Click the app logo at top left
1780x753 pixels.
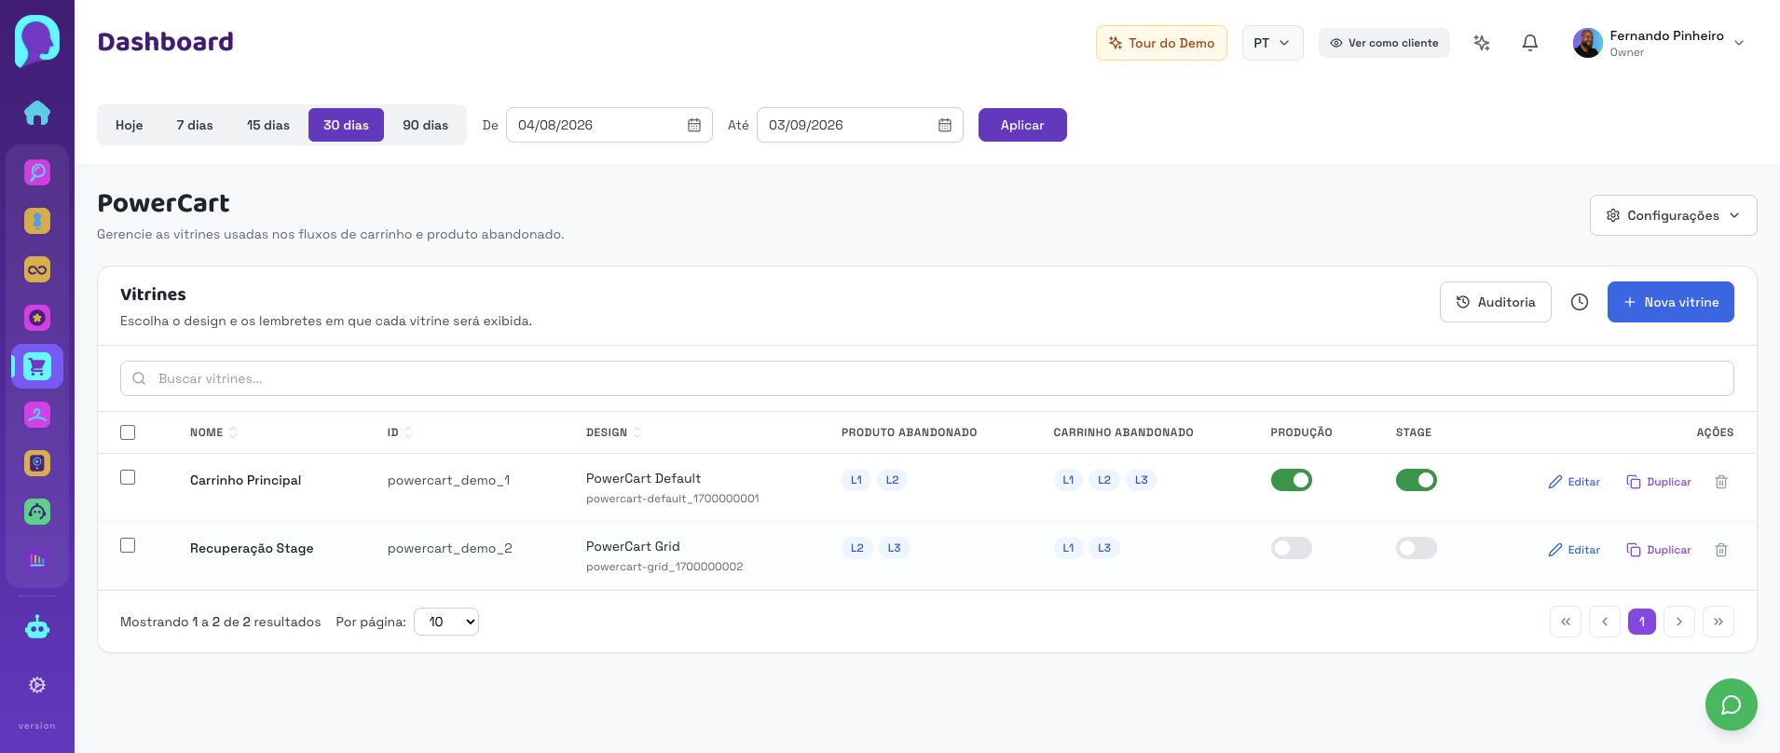tap(37, 41)
